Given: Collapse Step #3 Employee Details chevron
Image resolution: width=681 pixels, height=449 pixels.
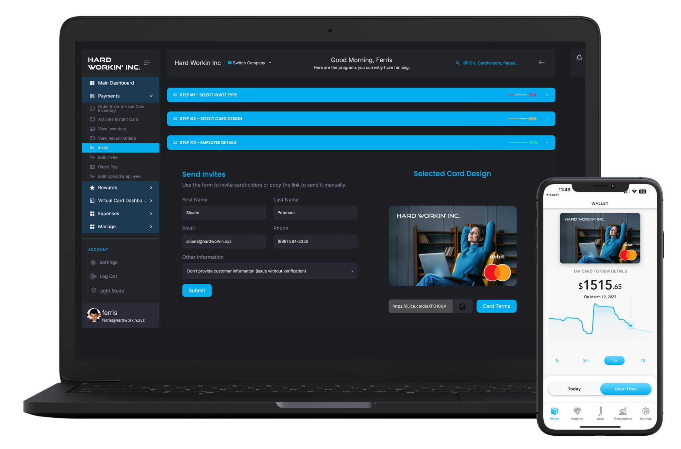Looking at the screenshot, I should point(547,142).
